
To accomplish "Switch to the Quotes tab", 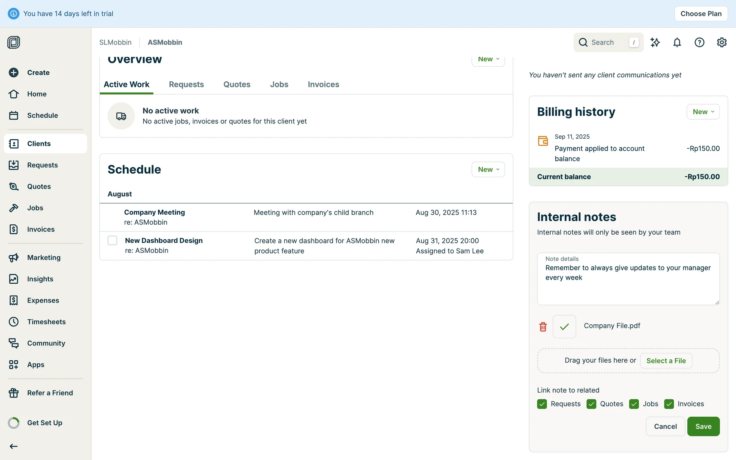I will click(237, 84).
